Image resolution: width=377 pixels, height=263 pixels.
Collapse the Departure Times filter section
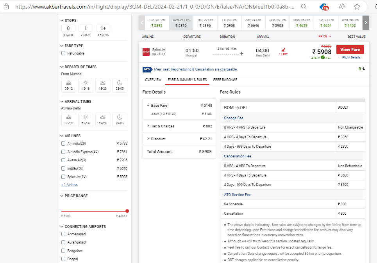tap(62, 67)
